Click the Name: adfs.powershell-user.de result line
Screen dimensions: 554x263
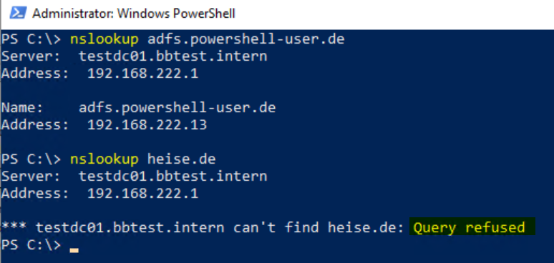[x=139, y=108]
